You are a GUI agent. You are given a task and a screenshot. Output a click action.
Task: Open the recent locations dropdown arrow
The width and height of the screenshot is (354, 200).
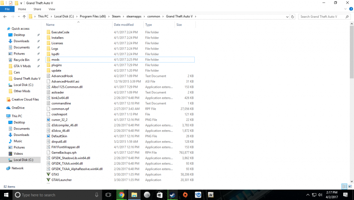(19, 17)
